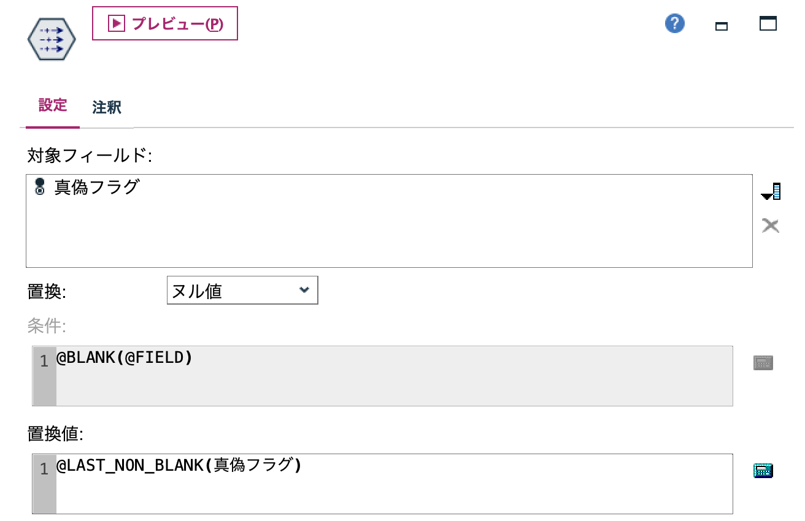Select the 設定 tab
The height and width of the screenshot is (521, 805).
tap(52, 107)
